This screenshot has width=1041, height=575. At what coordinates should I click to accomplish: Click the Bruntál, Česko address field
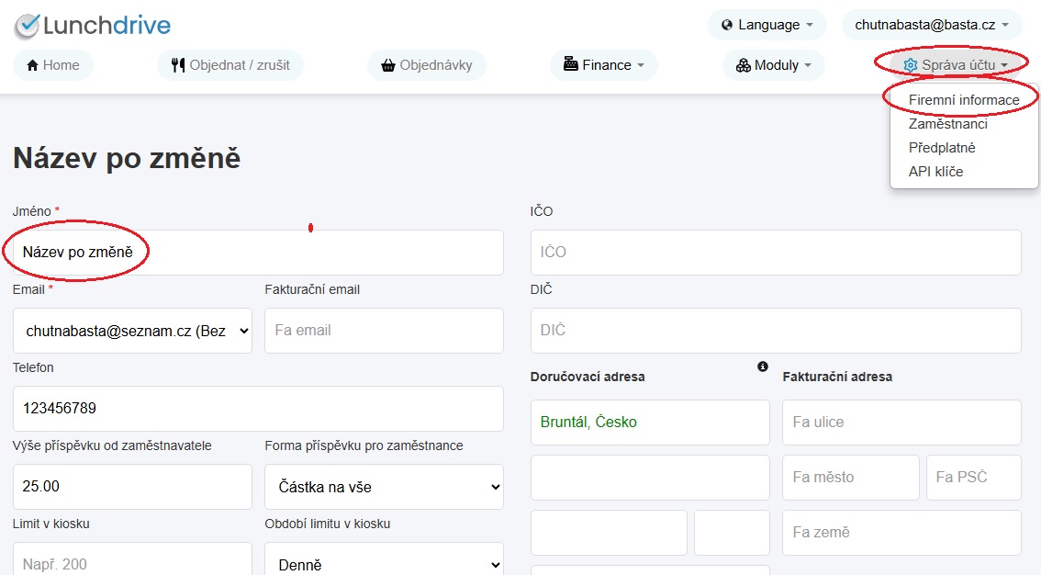pos(650,423)
